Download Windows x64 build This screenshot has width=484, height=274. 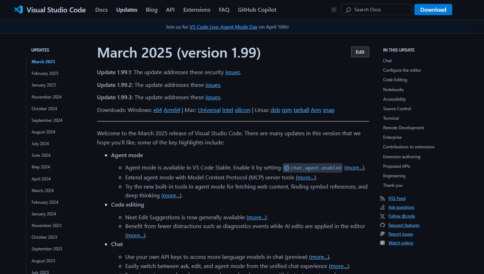[158, 110]
